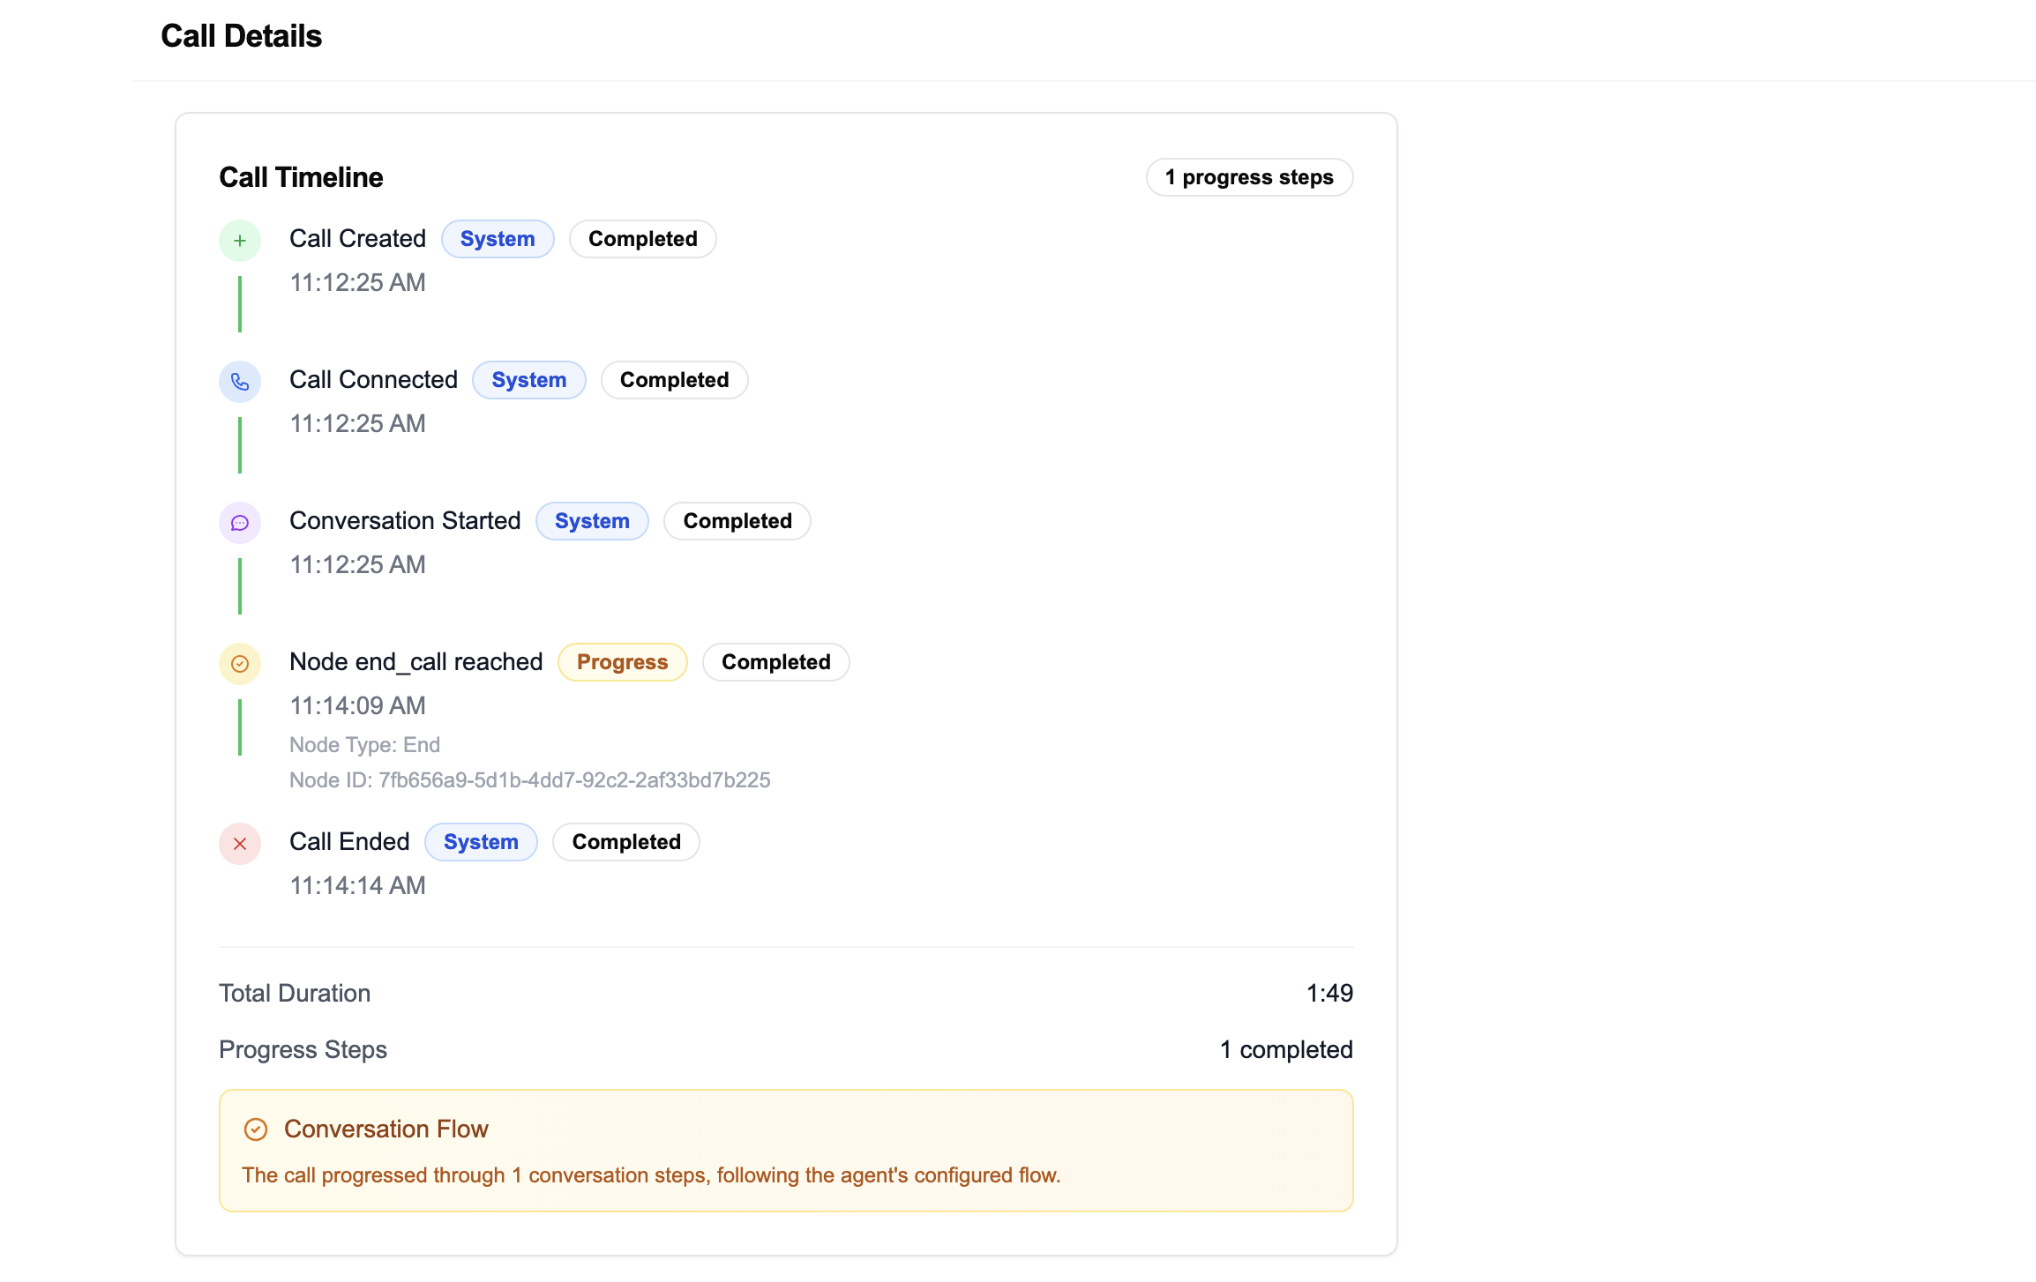Click the blue phone Call Connected icon
The image size is (2036, 1282).
239,382
